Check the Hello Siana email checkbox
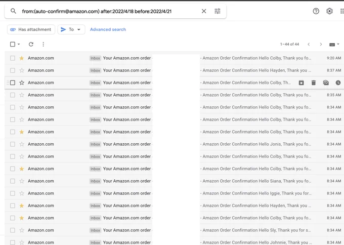Screen dimensions: 344x245 (13, 181)
